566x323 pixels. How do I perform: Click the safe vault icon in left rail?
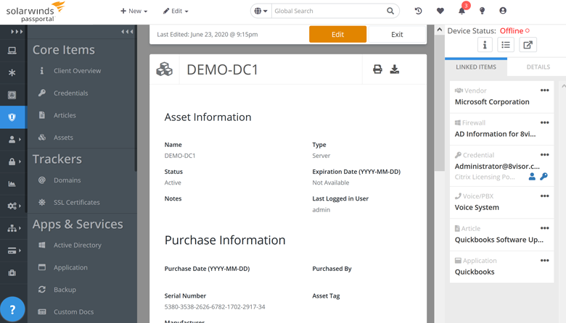point(12,95)
